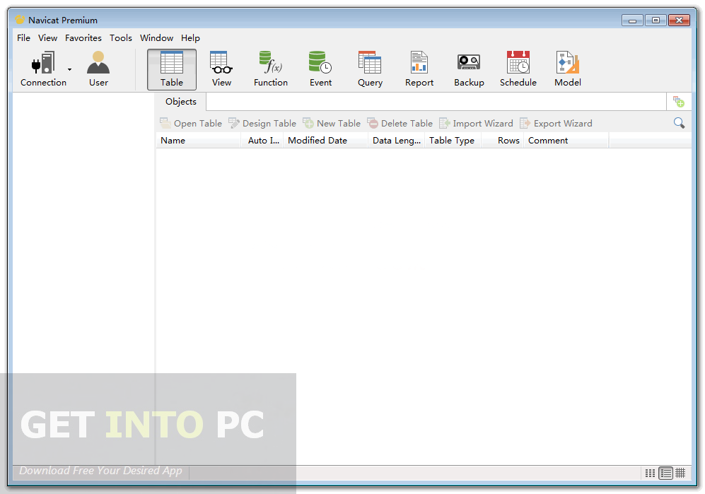Sort by the Auto I... column header
This screenshot has width=705, height=494.
[262, 140]
